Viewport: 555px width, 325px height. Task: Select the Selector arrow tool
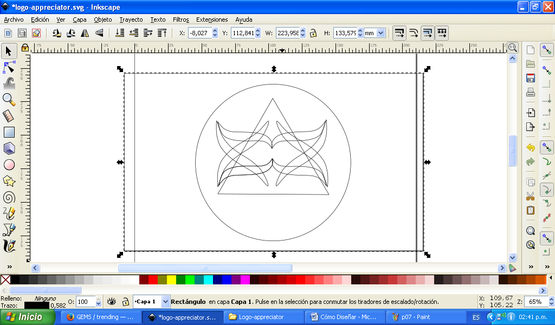coord(9,51)
